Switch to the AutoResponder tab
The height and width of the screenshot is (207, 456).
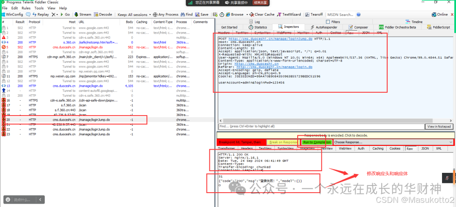click(x=324, y=27)
